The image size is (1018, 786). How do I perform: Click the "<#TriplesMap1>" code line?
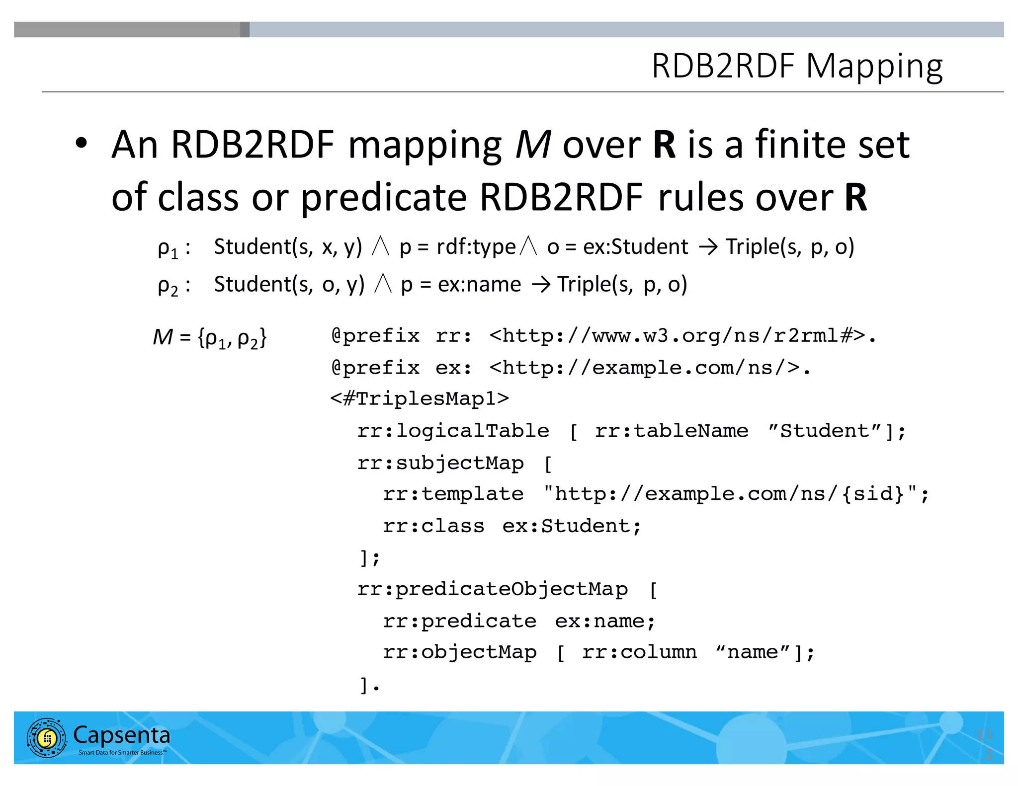tap(420, 398)
